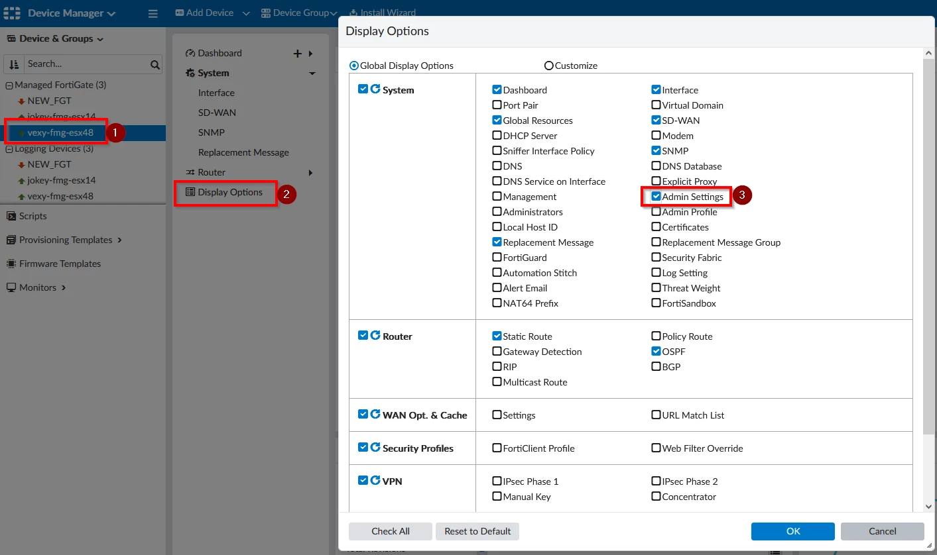Collapse the Managed FortiGate tree node

[x=9, y=85]
